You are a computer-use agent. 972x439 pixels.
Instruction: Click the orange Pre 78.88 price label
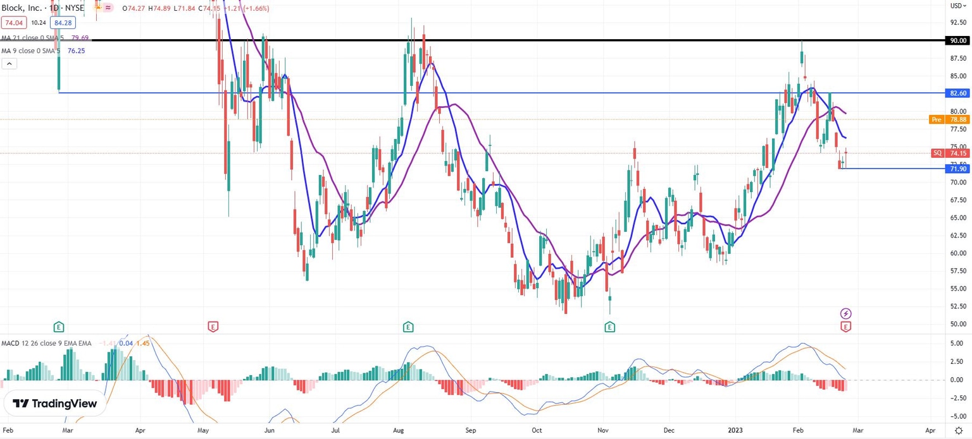pyautogui.click(x=949, y=119)
